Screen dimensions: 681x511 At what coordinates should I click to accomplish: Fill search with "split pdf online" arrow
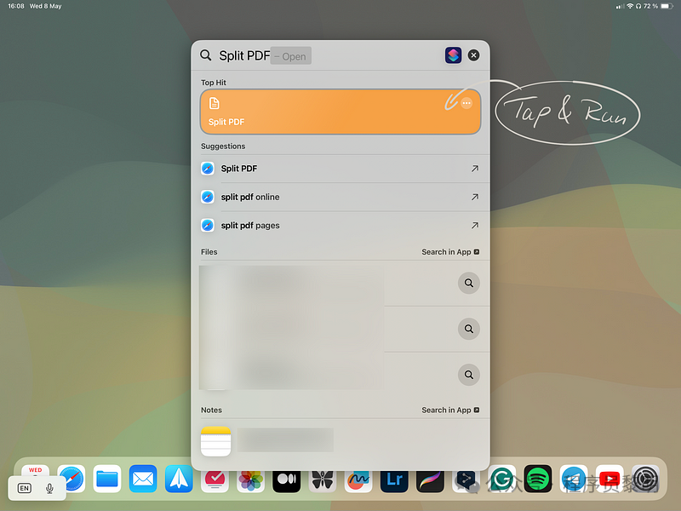point(475,197)
